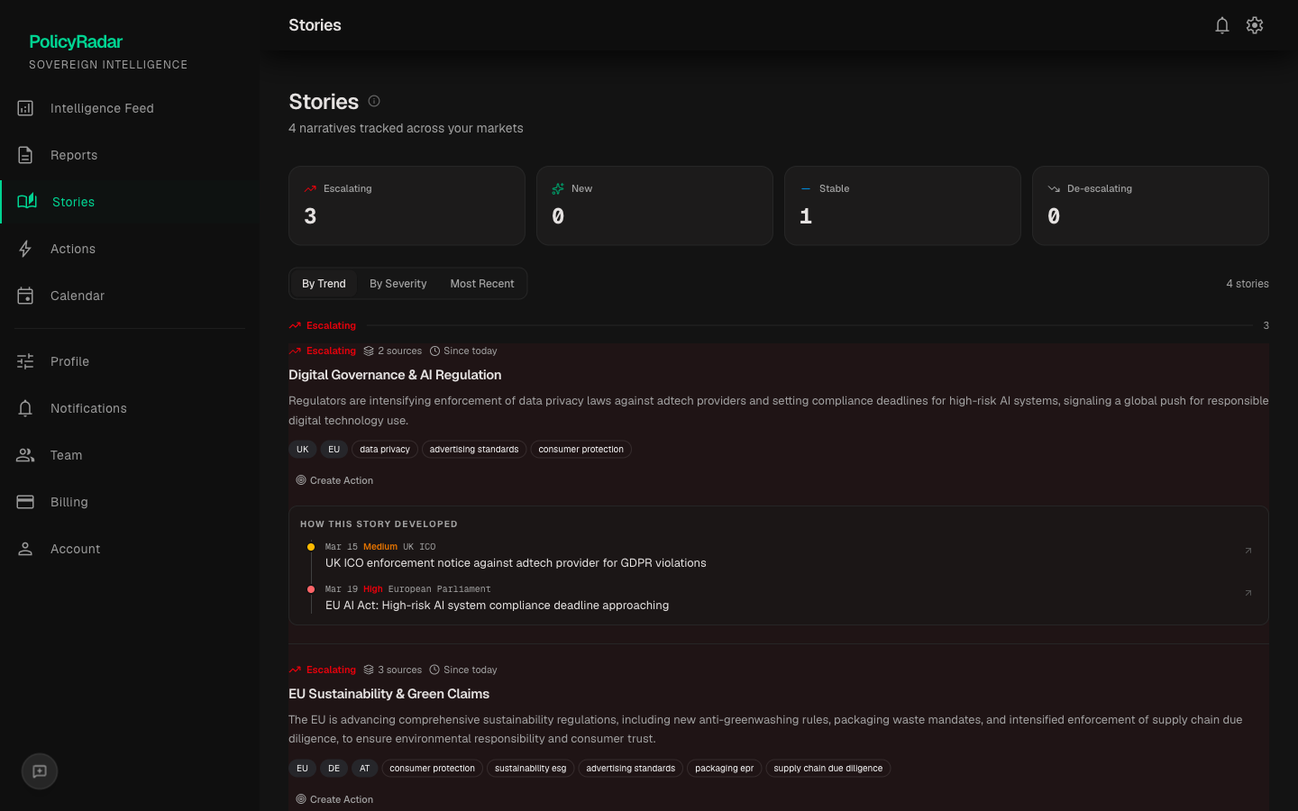Open Profile using the sliders icon
The width and height of the screenshot is (1298, 811).
pyautogui.click(x=25, y=361)
